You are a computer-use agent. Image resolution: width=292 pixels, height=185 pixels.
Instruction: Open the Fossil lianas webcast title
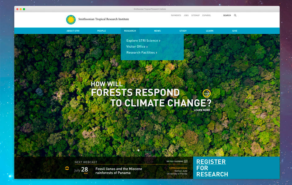click(x=119, y=171)
